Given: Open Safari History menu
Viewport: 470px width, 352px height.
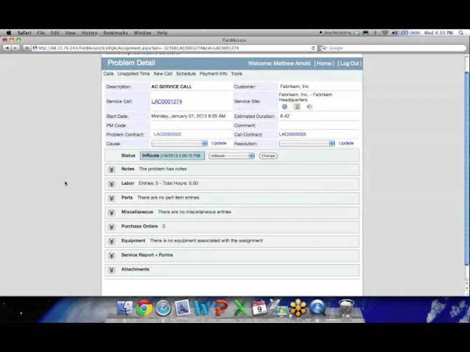Looking at the screenshot, I should coord(90,32).
